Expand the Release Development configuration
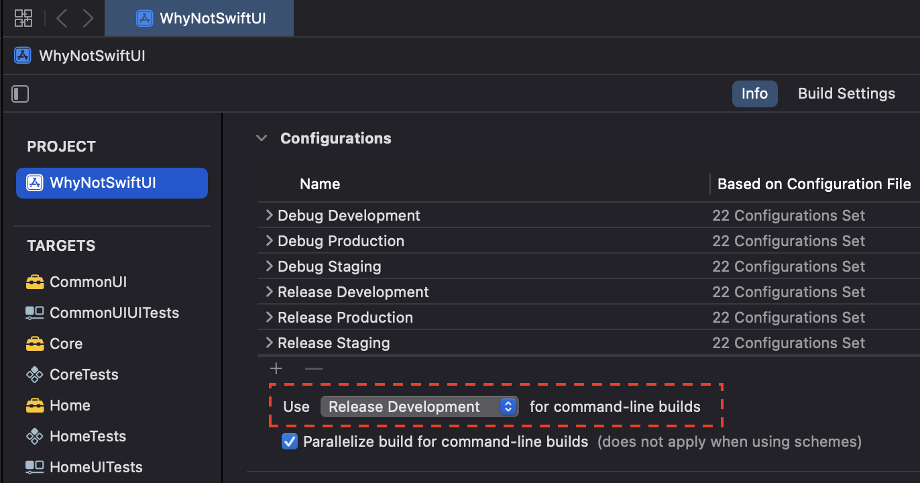 coord(269,292)
